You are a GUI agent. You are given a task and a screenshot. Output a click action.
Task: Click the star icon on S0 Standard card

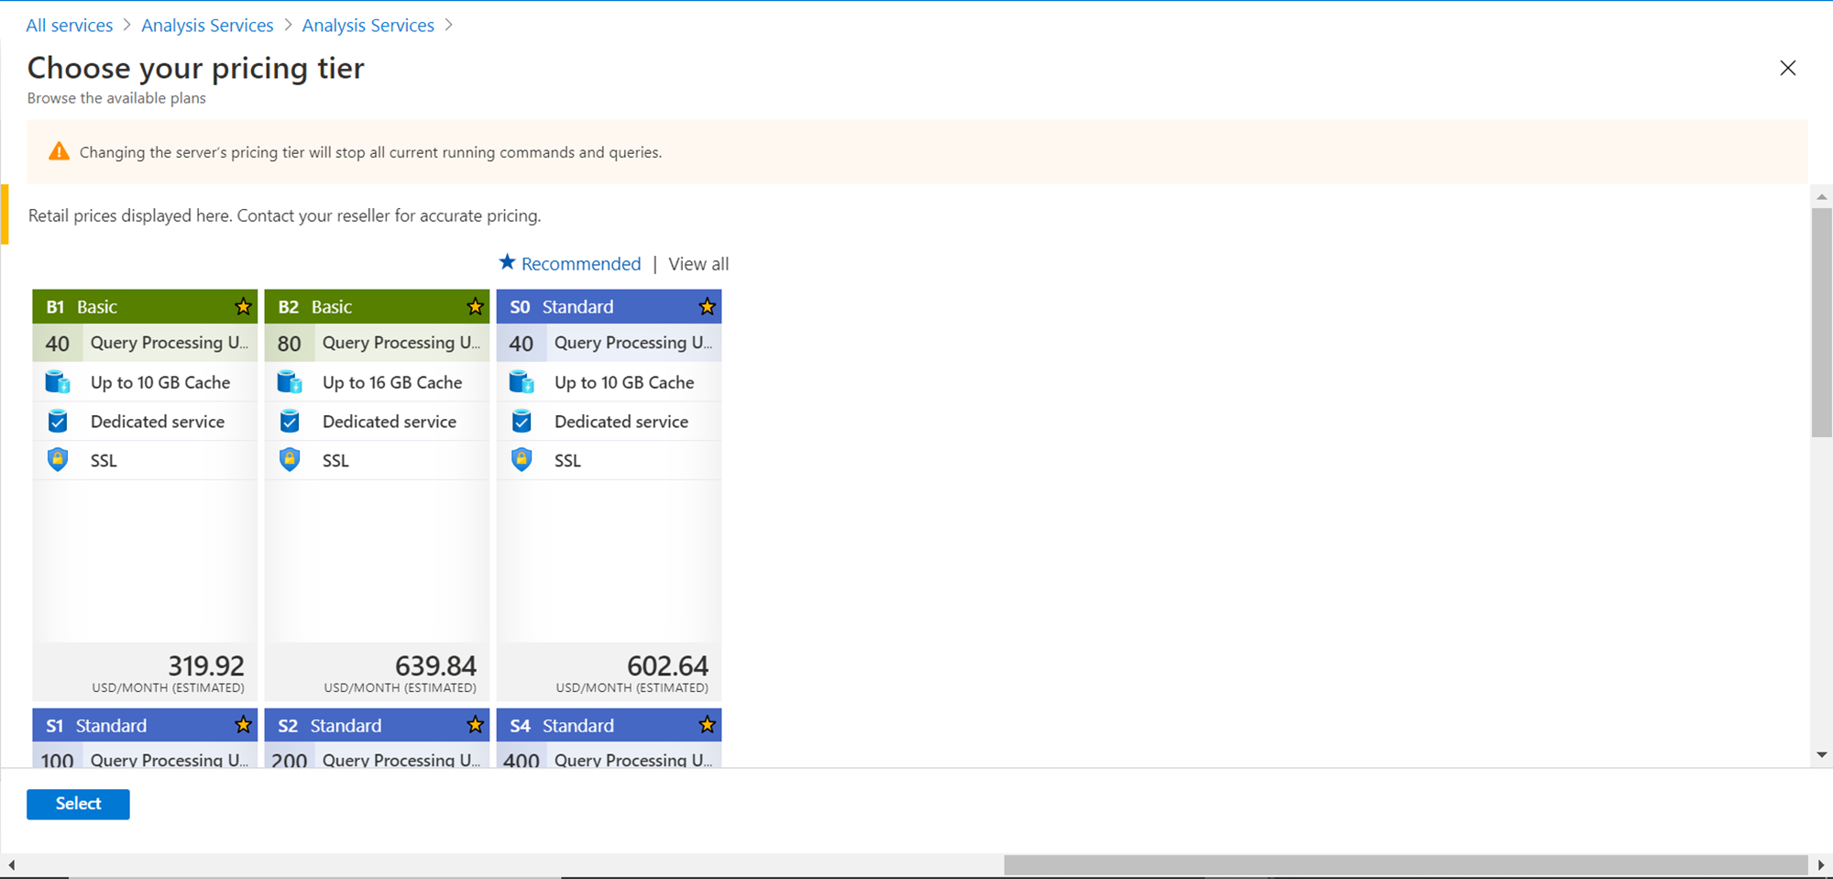707,306
